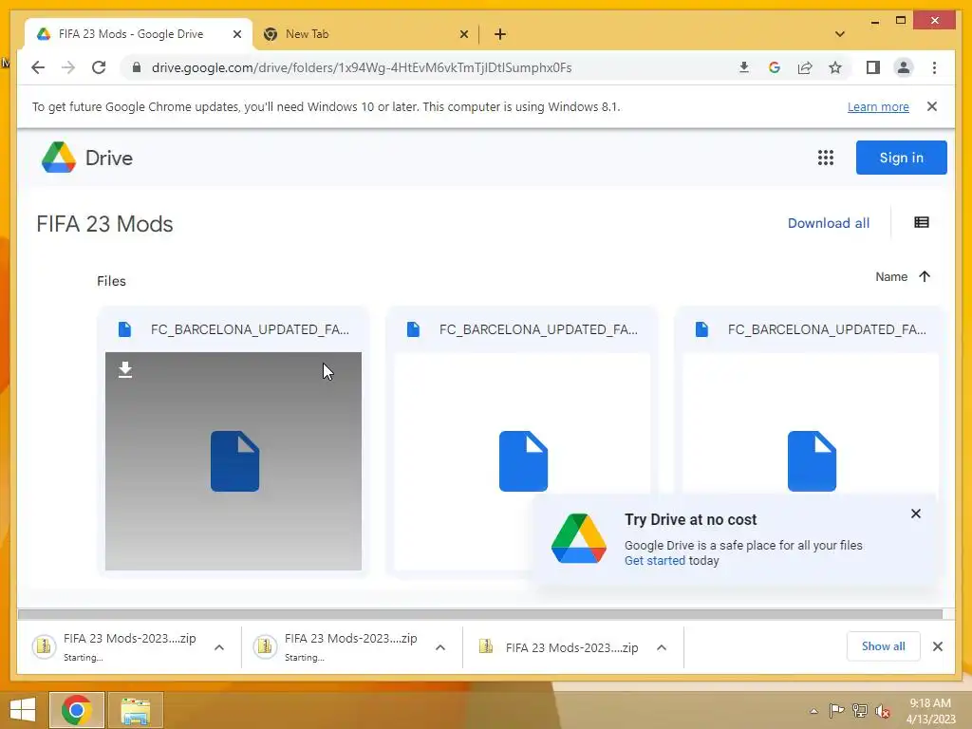
Task: Click the horizontal scrollbar above downloads
Action: click(479, 614)
